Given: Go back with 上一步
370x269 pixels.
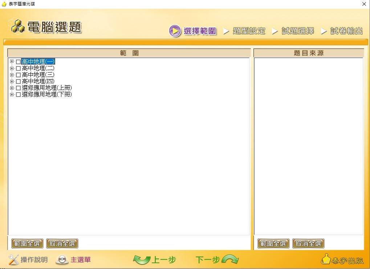Looking at the screenshot, I should (164, 260).
